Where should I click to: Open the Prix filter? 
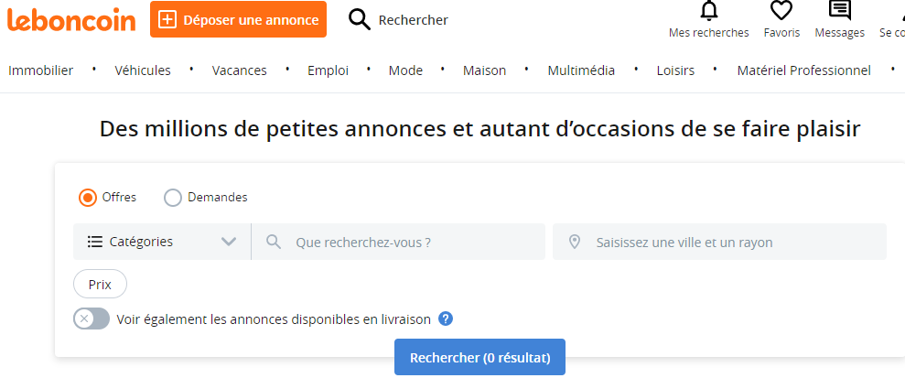point(100,285)
